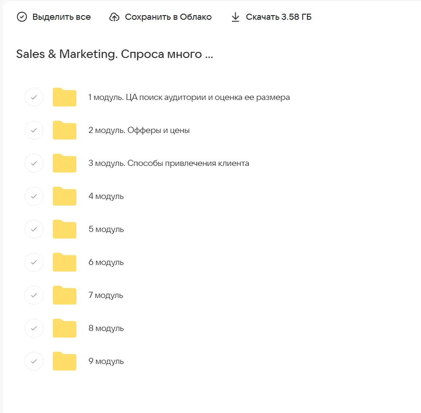Tick the checkbox next to 3 модуль

click(x=33, y=163)
